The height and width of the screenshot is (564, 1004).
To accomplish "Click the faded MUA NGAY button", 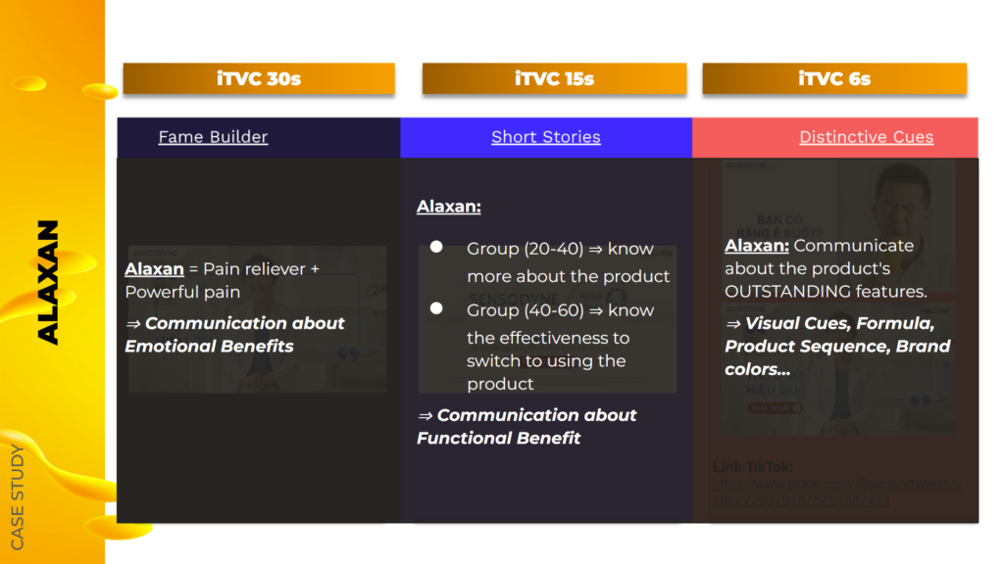I will [x=775, y=408].
